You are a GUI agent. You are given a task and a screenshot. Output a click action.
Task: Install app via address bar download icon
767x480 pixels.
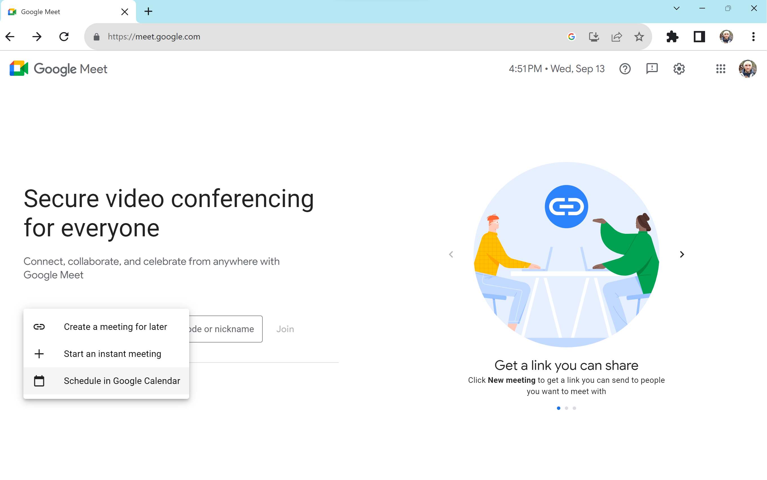coord(594,37)
